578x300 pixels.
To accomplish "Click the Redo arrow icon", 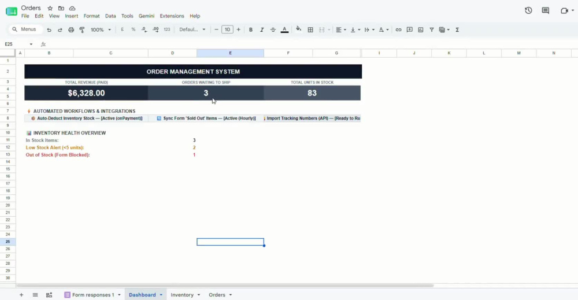I will click(x=60, y=30).
